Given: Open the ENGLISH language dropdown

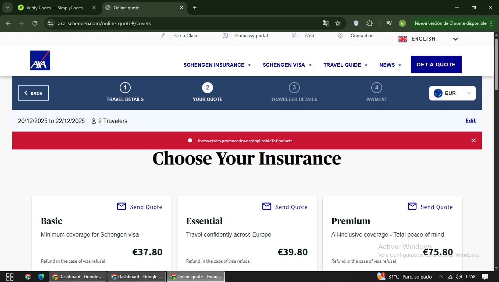Looking at the screenshot, I should click(428, 39).
